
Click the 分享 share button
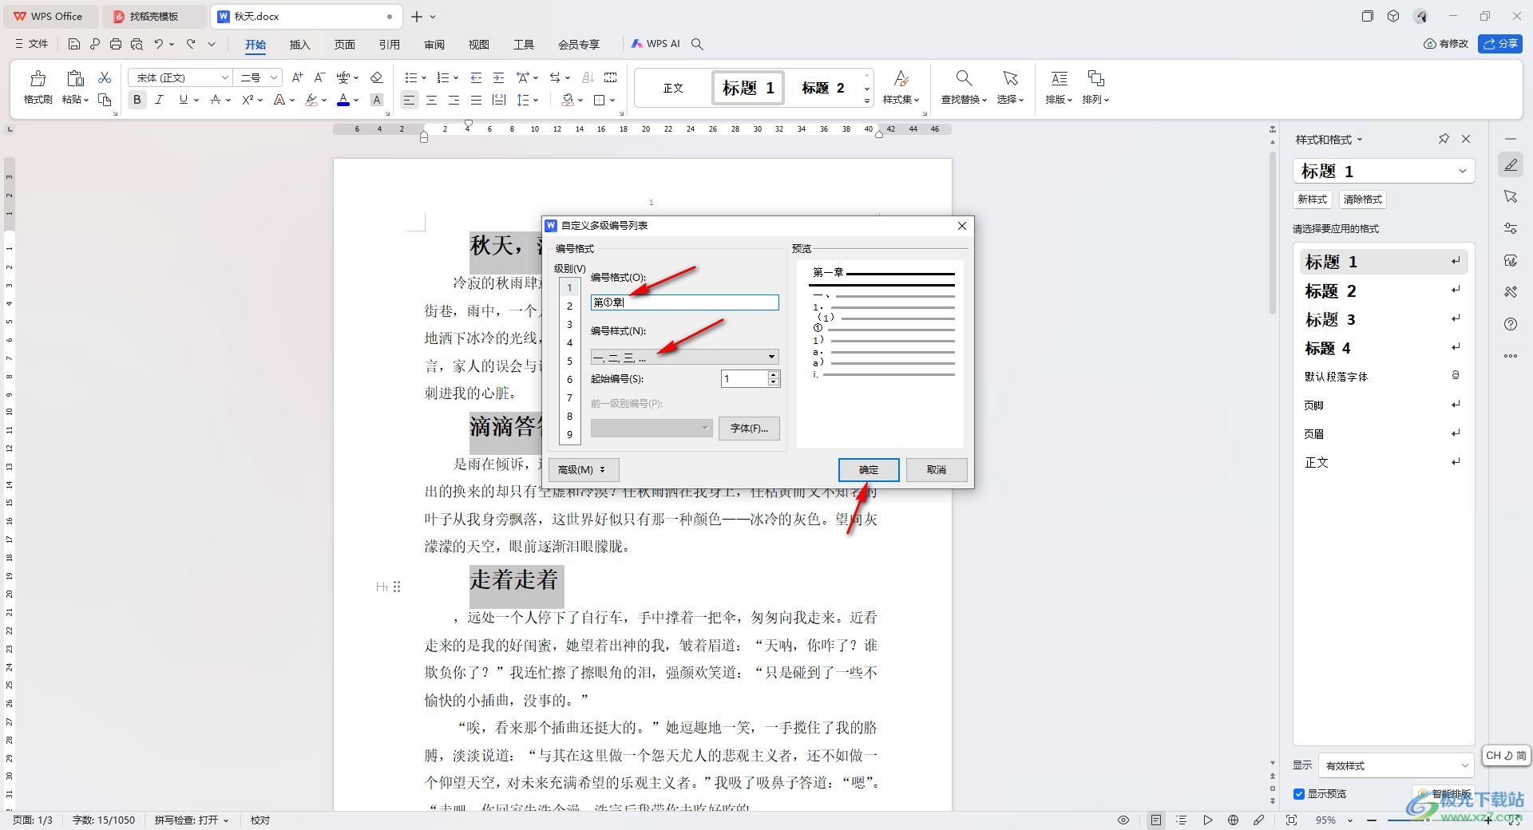[1499, 44]
